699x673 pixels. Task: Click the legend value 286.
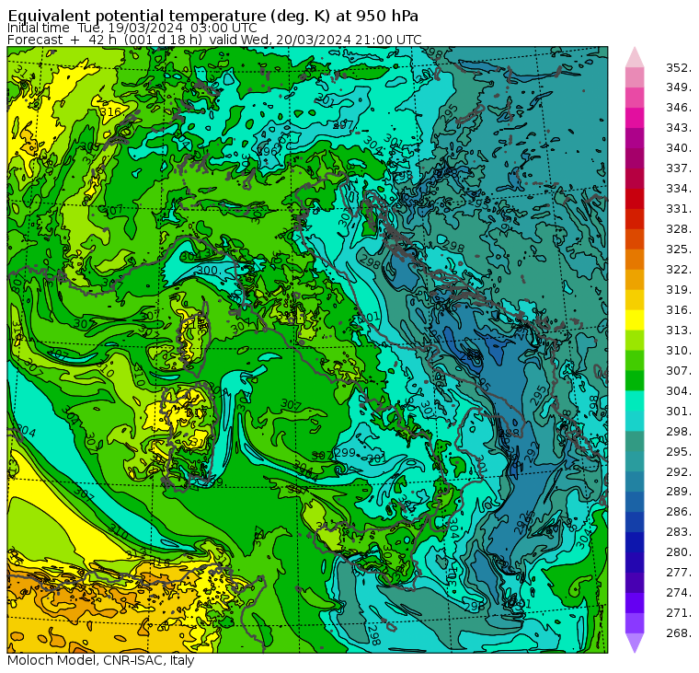click(679, 512)
